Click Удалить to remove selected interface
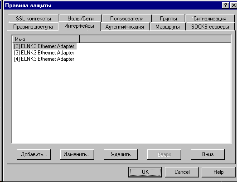Viewport: 237px width, 182px height. point(121,154)
